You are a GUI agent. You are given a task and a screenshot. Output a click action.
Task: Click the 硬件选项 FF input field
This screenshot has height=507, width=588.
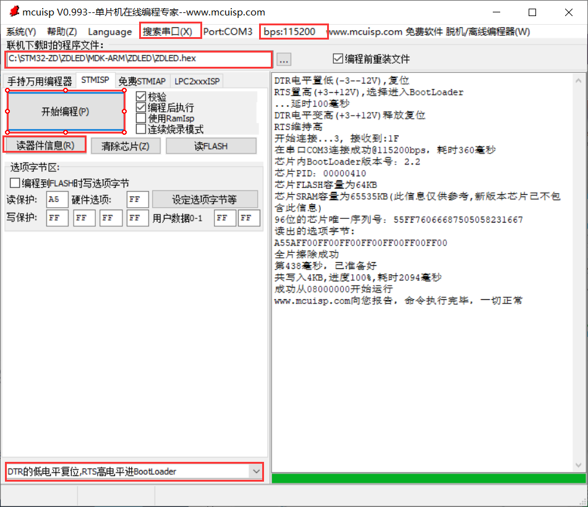[x=138, y=199]
